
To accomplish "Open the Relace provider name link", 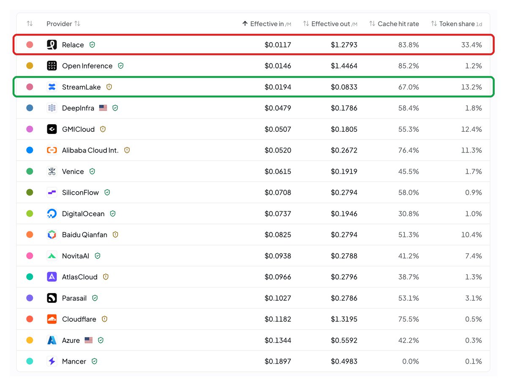I will 73,45.
